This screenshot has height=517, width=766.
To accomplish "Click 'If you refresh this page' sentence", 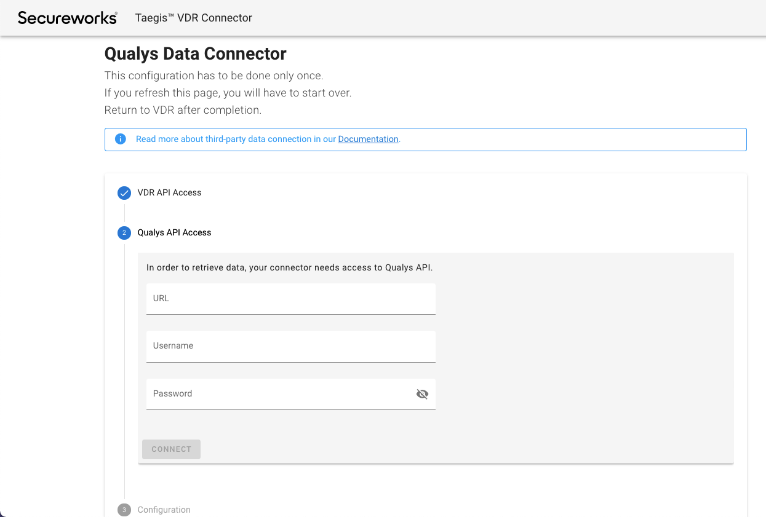I will point(228,93).
